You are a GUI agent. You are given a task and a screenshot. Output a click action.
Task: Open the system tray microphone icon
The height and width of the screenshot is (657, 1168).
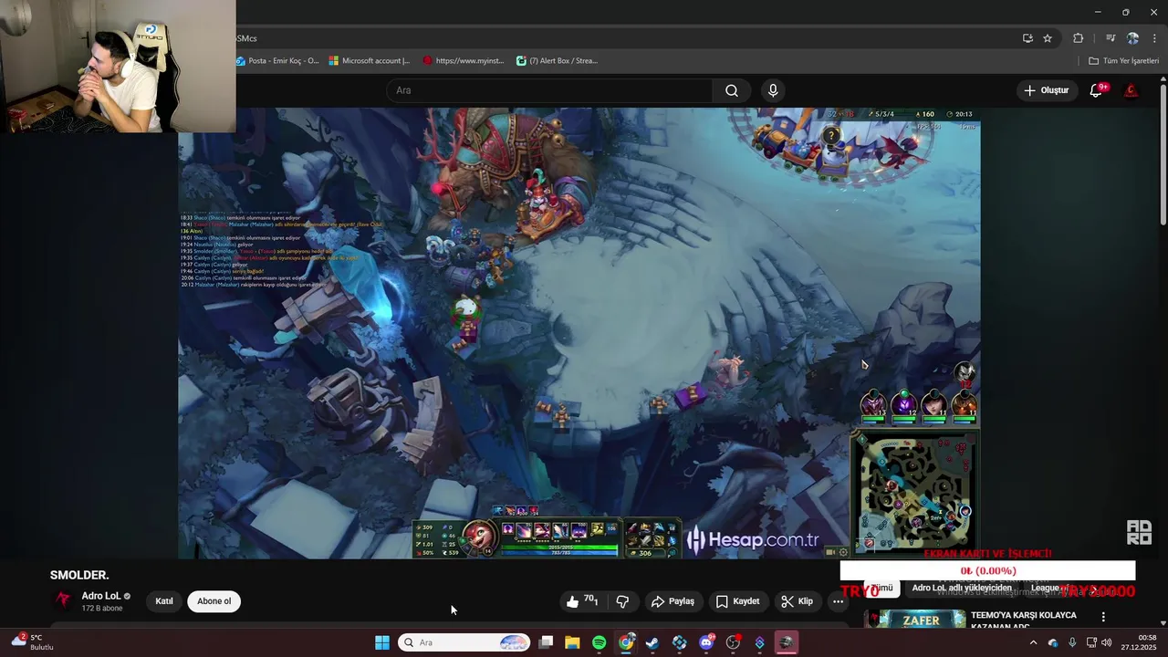pyautogui.click(x=1072, y=642)
